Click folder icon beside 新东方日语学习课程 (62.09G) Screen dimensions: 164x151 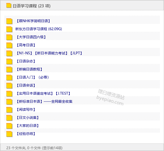point(9,29)
